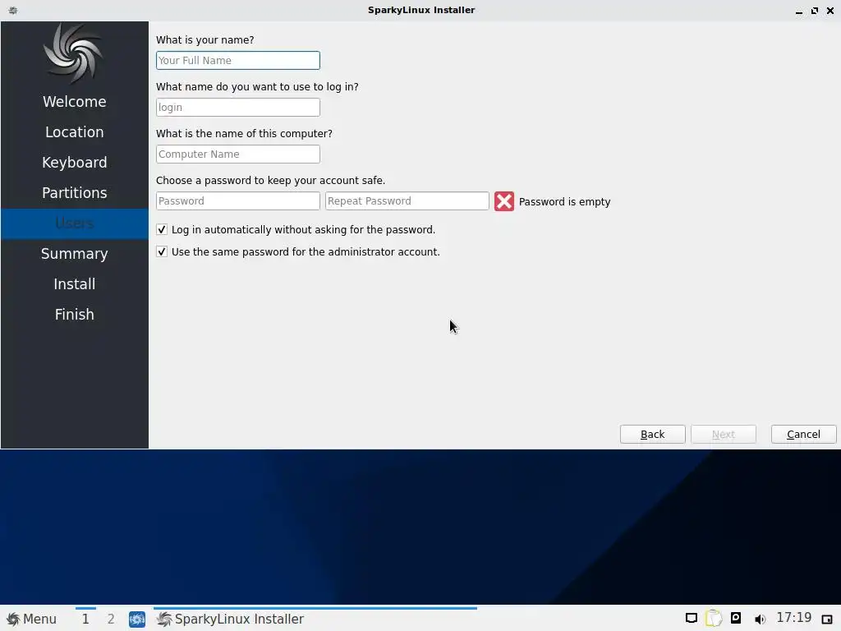Switch to workspace 1
Screen dimensions: 841x631
coord(85,619)
